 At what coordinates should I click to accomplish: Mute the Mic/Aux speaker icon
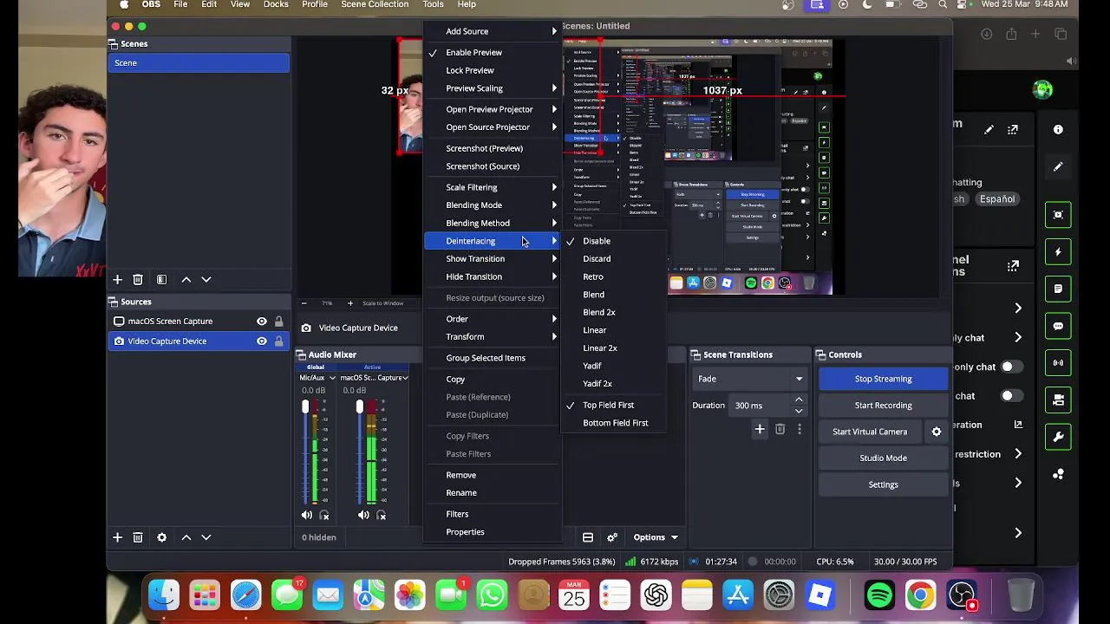(306, 515)
